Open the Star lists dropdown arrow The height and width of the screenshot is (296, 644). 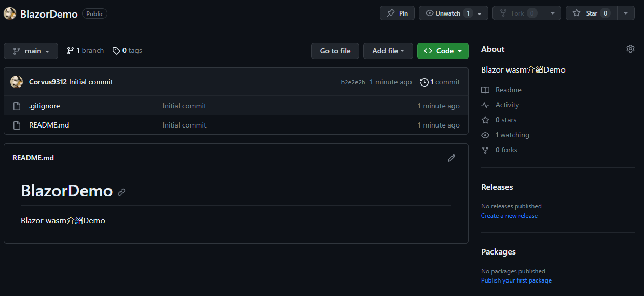[626, 13]
